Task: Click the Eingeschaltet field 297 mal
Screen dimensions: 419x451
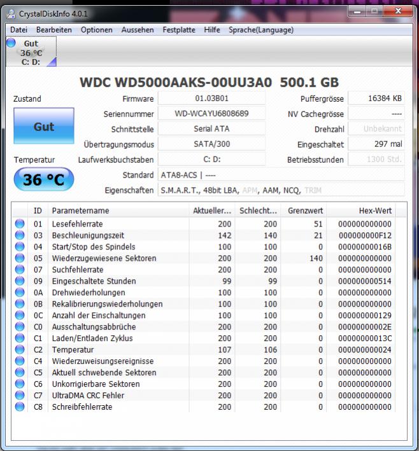Action: [x=376, y=144]
